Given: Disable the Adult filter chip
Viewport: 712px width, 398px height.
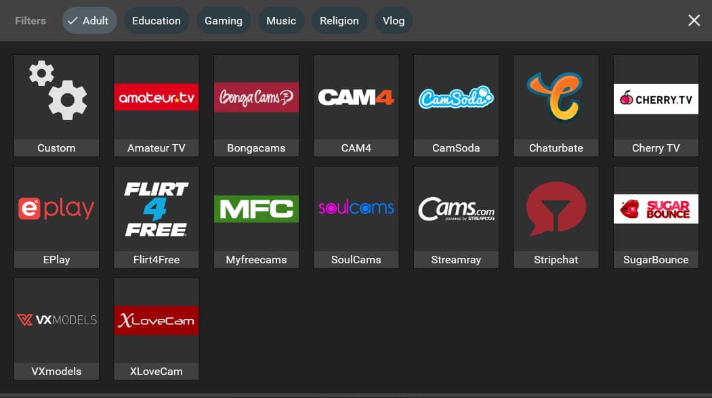Looking at the screenshot, I should coord(89,21).
